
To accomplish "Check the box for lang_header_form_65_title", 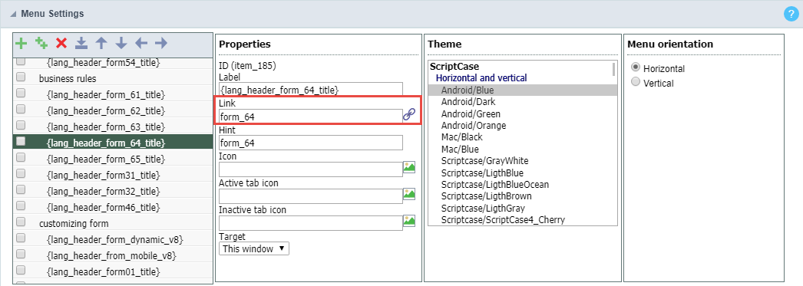I will (x=21, y=158).
